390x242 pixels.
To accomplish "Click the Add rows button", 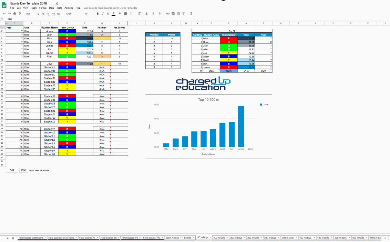I will point(12,170).
